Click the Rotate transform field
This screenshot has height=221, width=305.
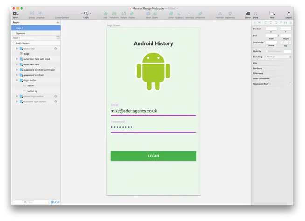point(271,43)
